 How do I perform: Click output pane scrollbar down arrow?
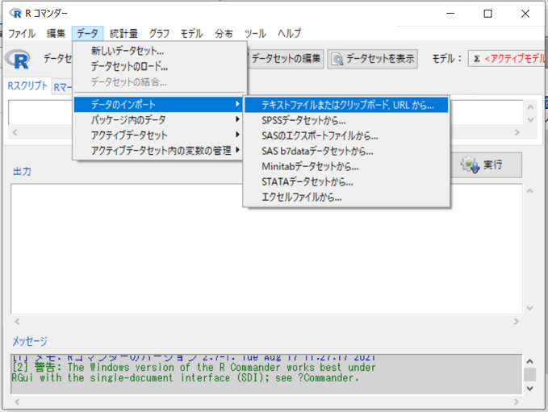tap(529, 308)
